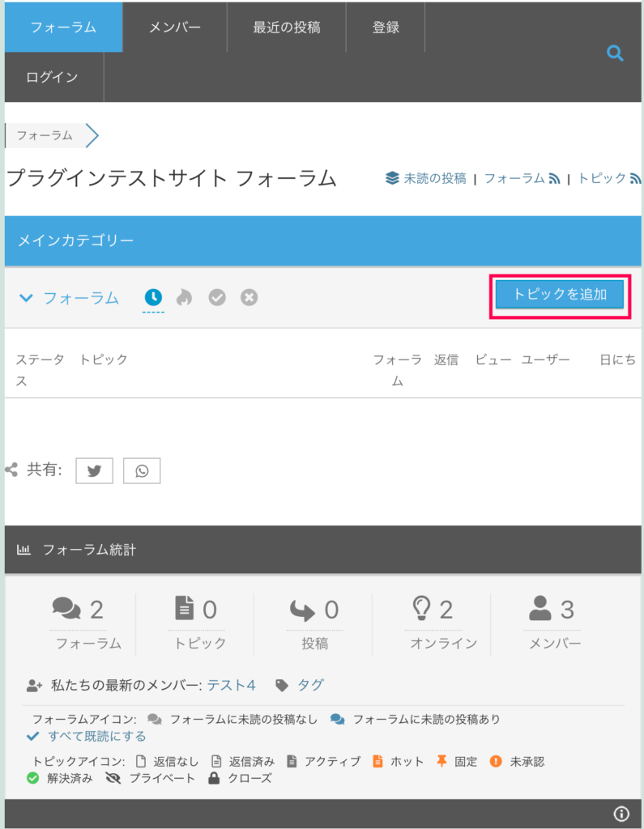Click the layers icon beside 未読の投稿
644x829 pixels.
[x=392, y=178]
